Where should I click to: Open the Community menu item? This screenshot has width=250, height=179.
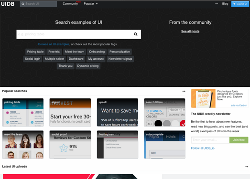[70, 4]
